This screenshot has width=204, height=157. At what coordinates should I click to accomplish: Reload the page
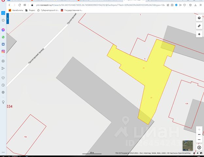20,5
